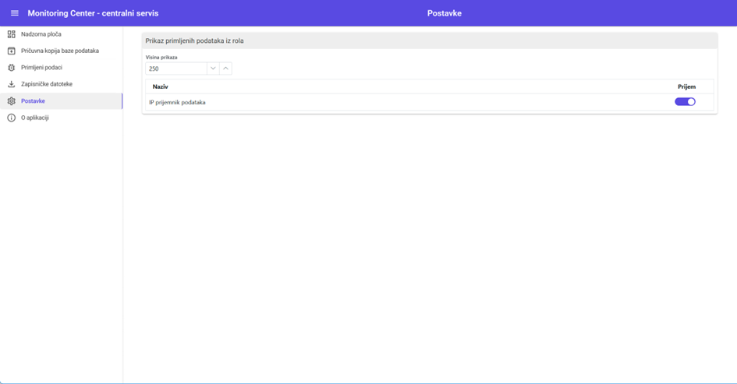Increase Visina prikaza with up chevron

coord(225,69)
